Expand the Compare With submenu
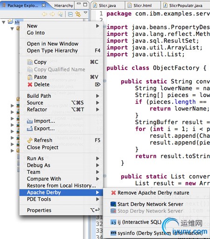 pyautogui.click(x=61, y=179)
